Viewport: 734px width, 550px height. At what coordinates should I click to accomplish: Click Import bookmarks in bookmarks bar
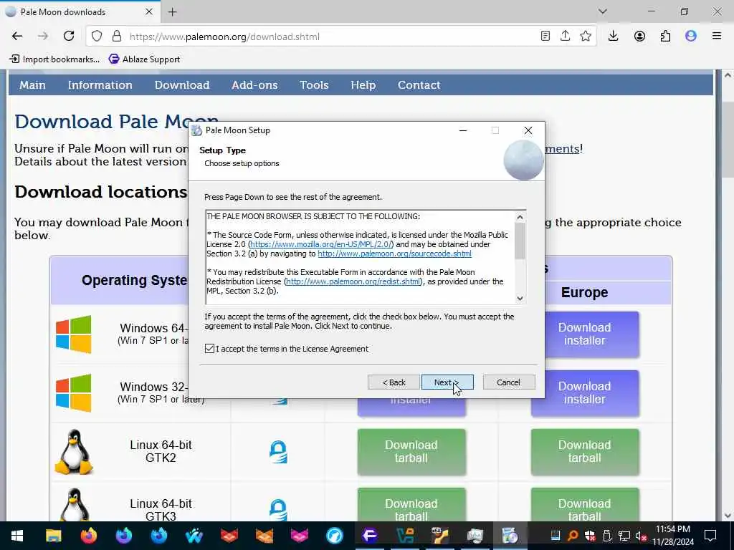(54, 59)
